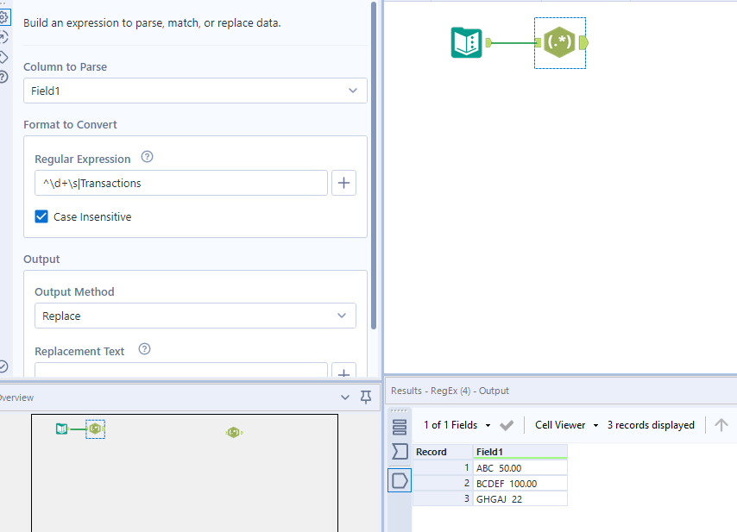Click the Replacement Text help icon
This screenshot has height=532, width=737.
point(144,349)
